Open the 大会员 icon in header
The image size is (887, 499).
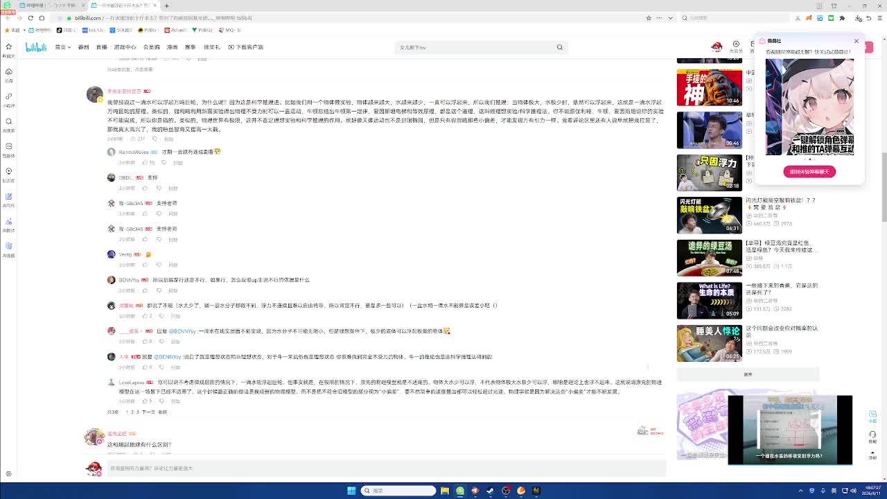pos(736,47)
